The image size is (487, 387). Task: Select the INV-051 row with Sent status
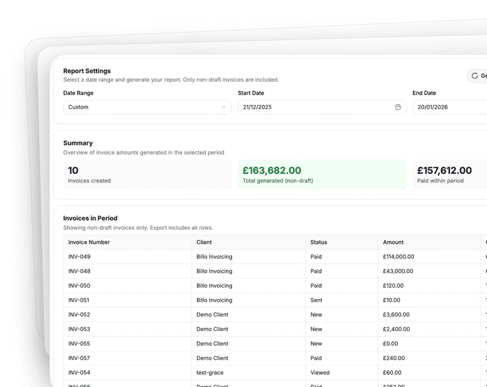[176, 300]
